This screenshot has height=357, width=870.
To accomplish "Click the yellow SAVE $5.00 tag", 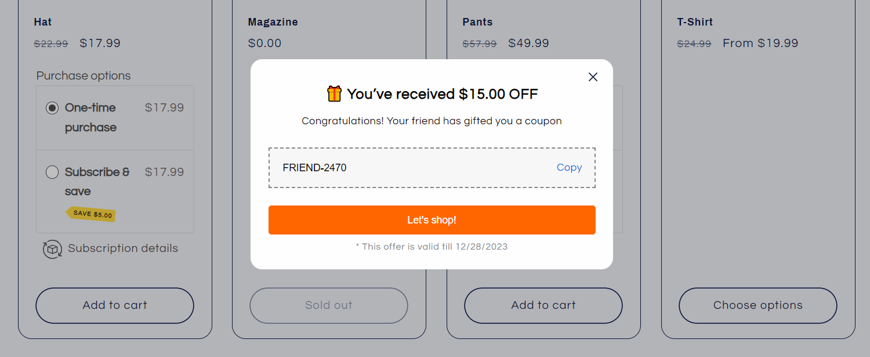I will click(92, 214).
